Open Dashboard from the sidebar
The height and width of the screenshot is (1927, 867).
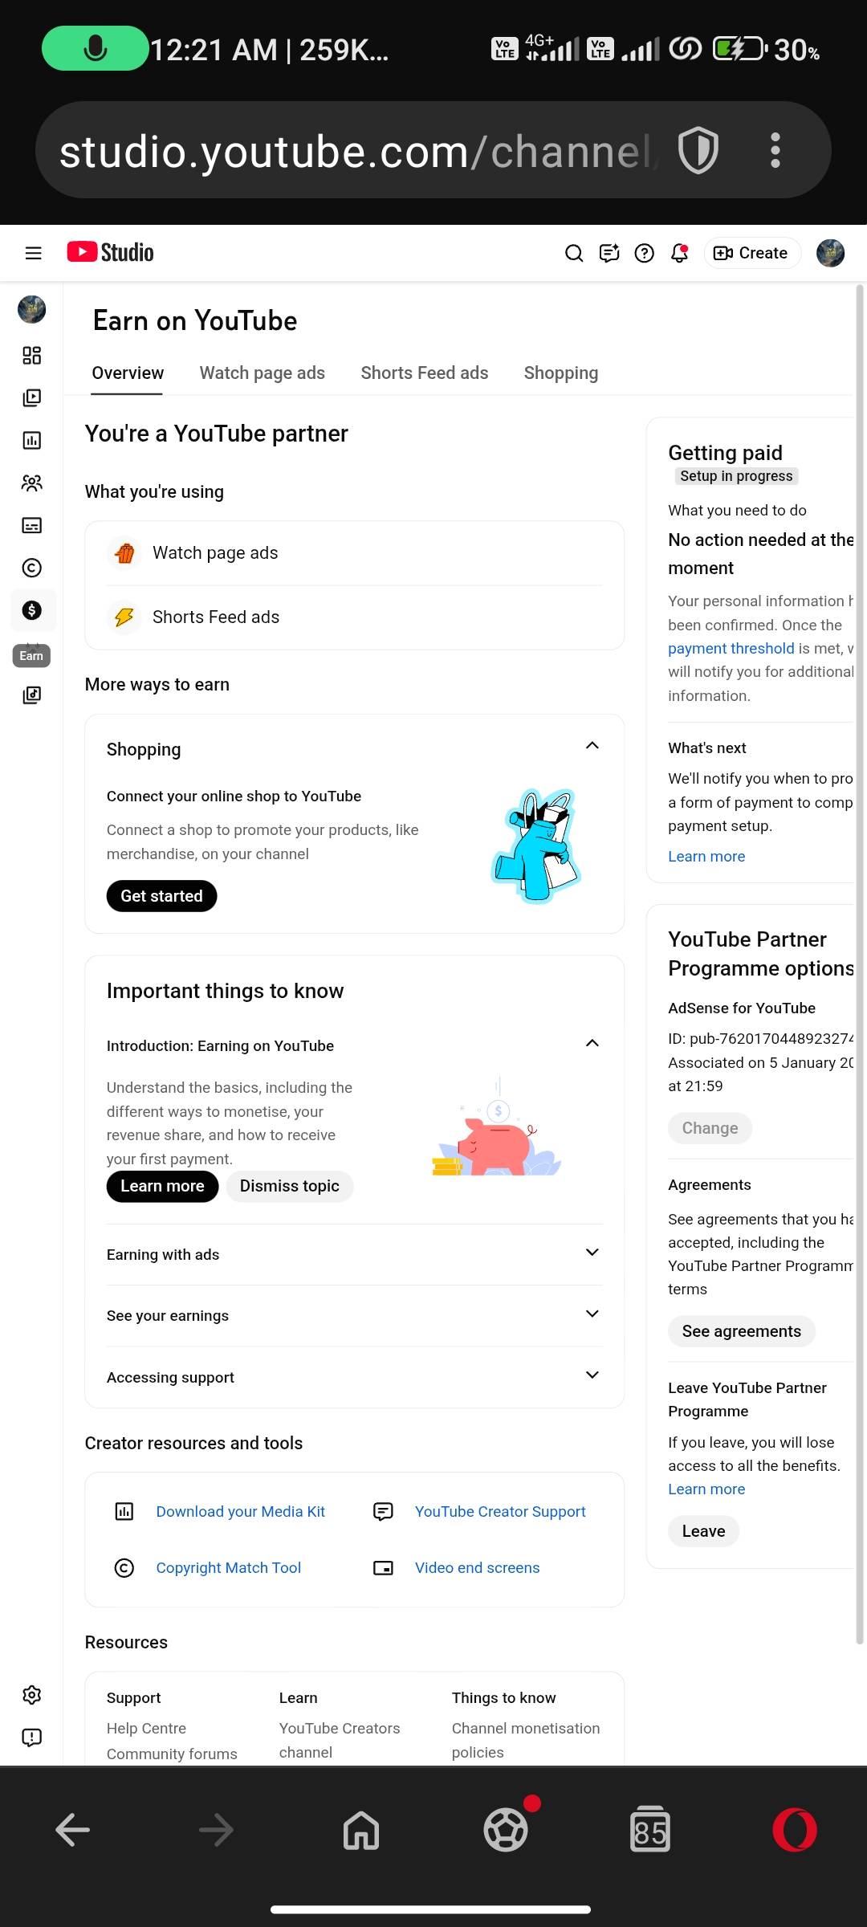point(32,356)
